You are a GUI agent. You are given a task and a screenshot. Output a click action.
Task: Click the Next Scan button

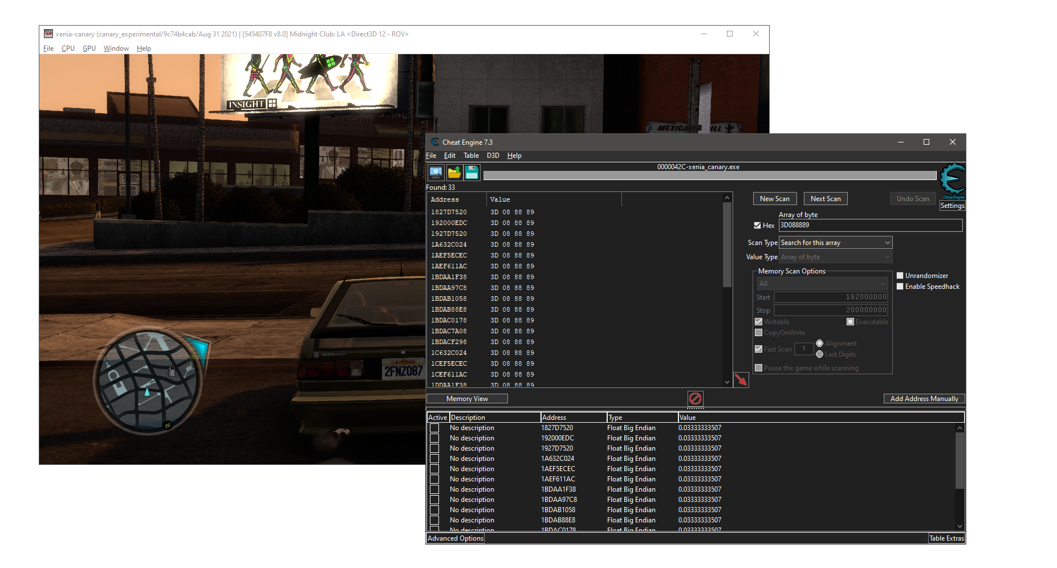coord(826,199)
